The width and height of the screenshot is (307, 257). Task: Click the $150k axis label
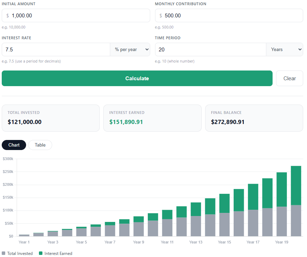8,197
